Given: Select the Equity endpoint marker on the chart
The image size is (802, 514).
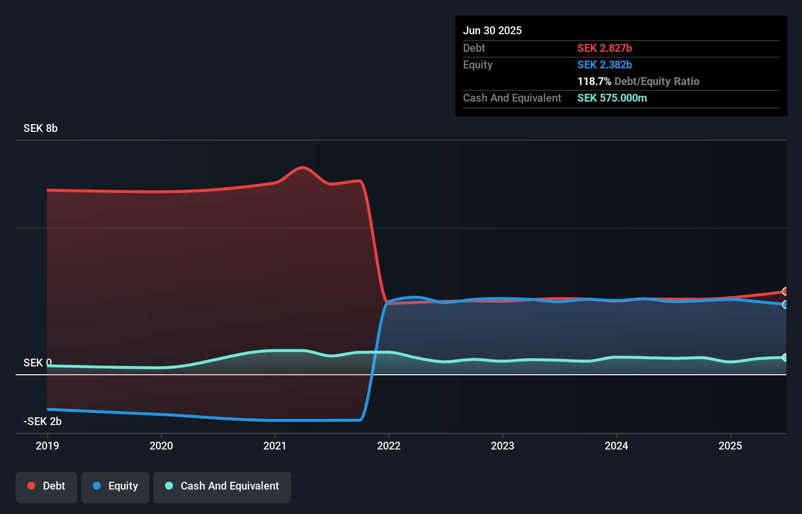Looking at the screenshot, I should 784,305.
